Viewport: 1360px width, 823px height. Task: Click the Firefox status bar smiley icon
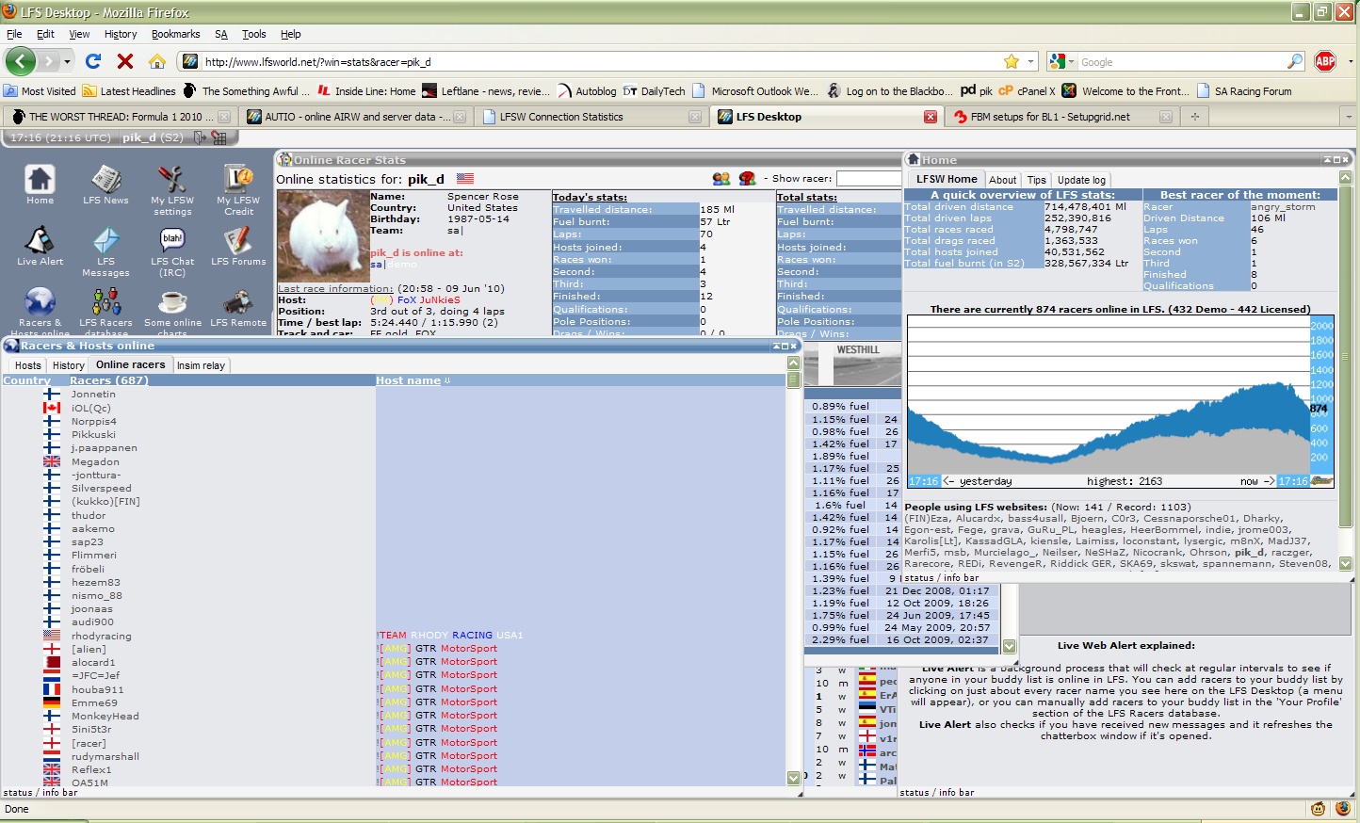pos(1319,809)
